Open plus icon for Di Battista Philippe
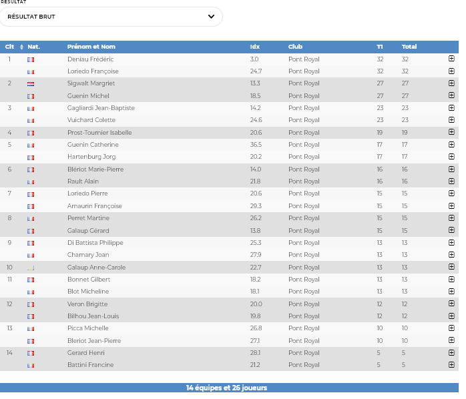 (x=451, y=242)
